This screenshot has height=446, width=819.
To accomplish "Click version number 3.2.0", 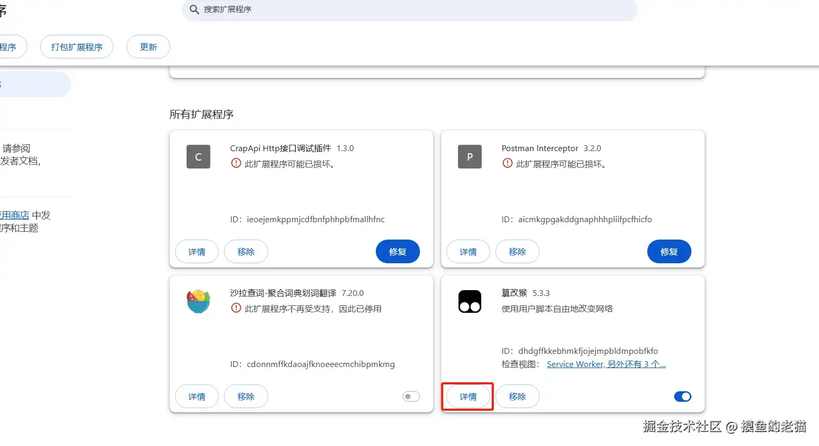I will point(592,148).
